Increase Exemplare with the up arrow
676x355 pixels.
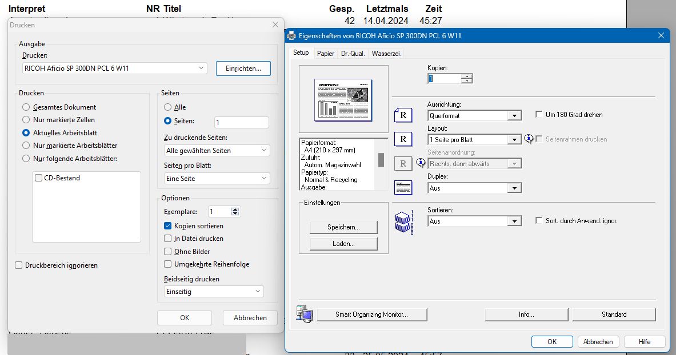235,209
